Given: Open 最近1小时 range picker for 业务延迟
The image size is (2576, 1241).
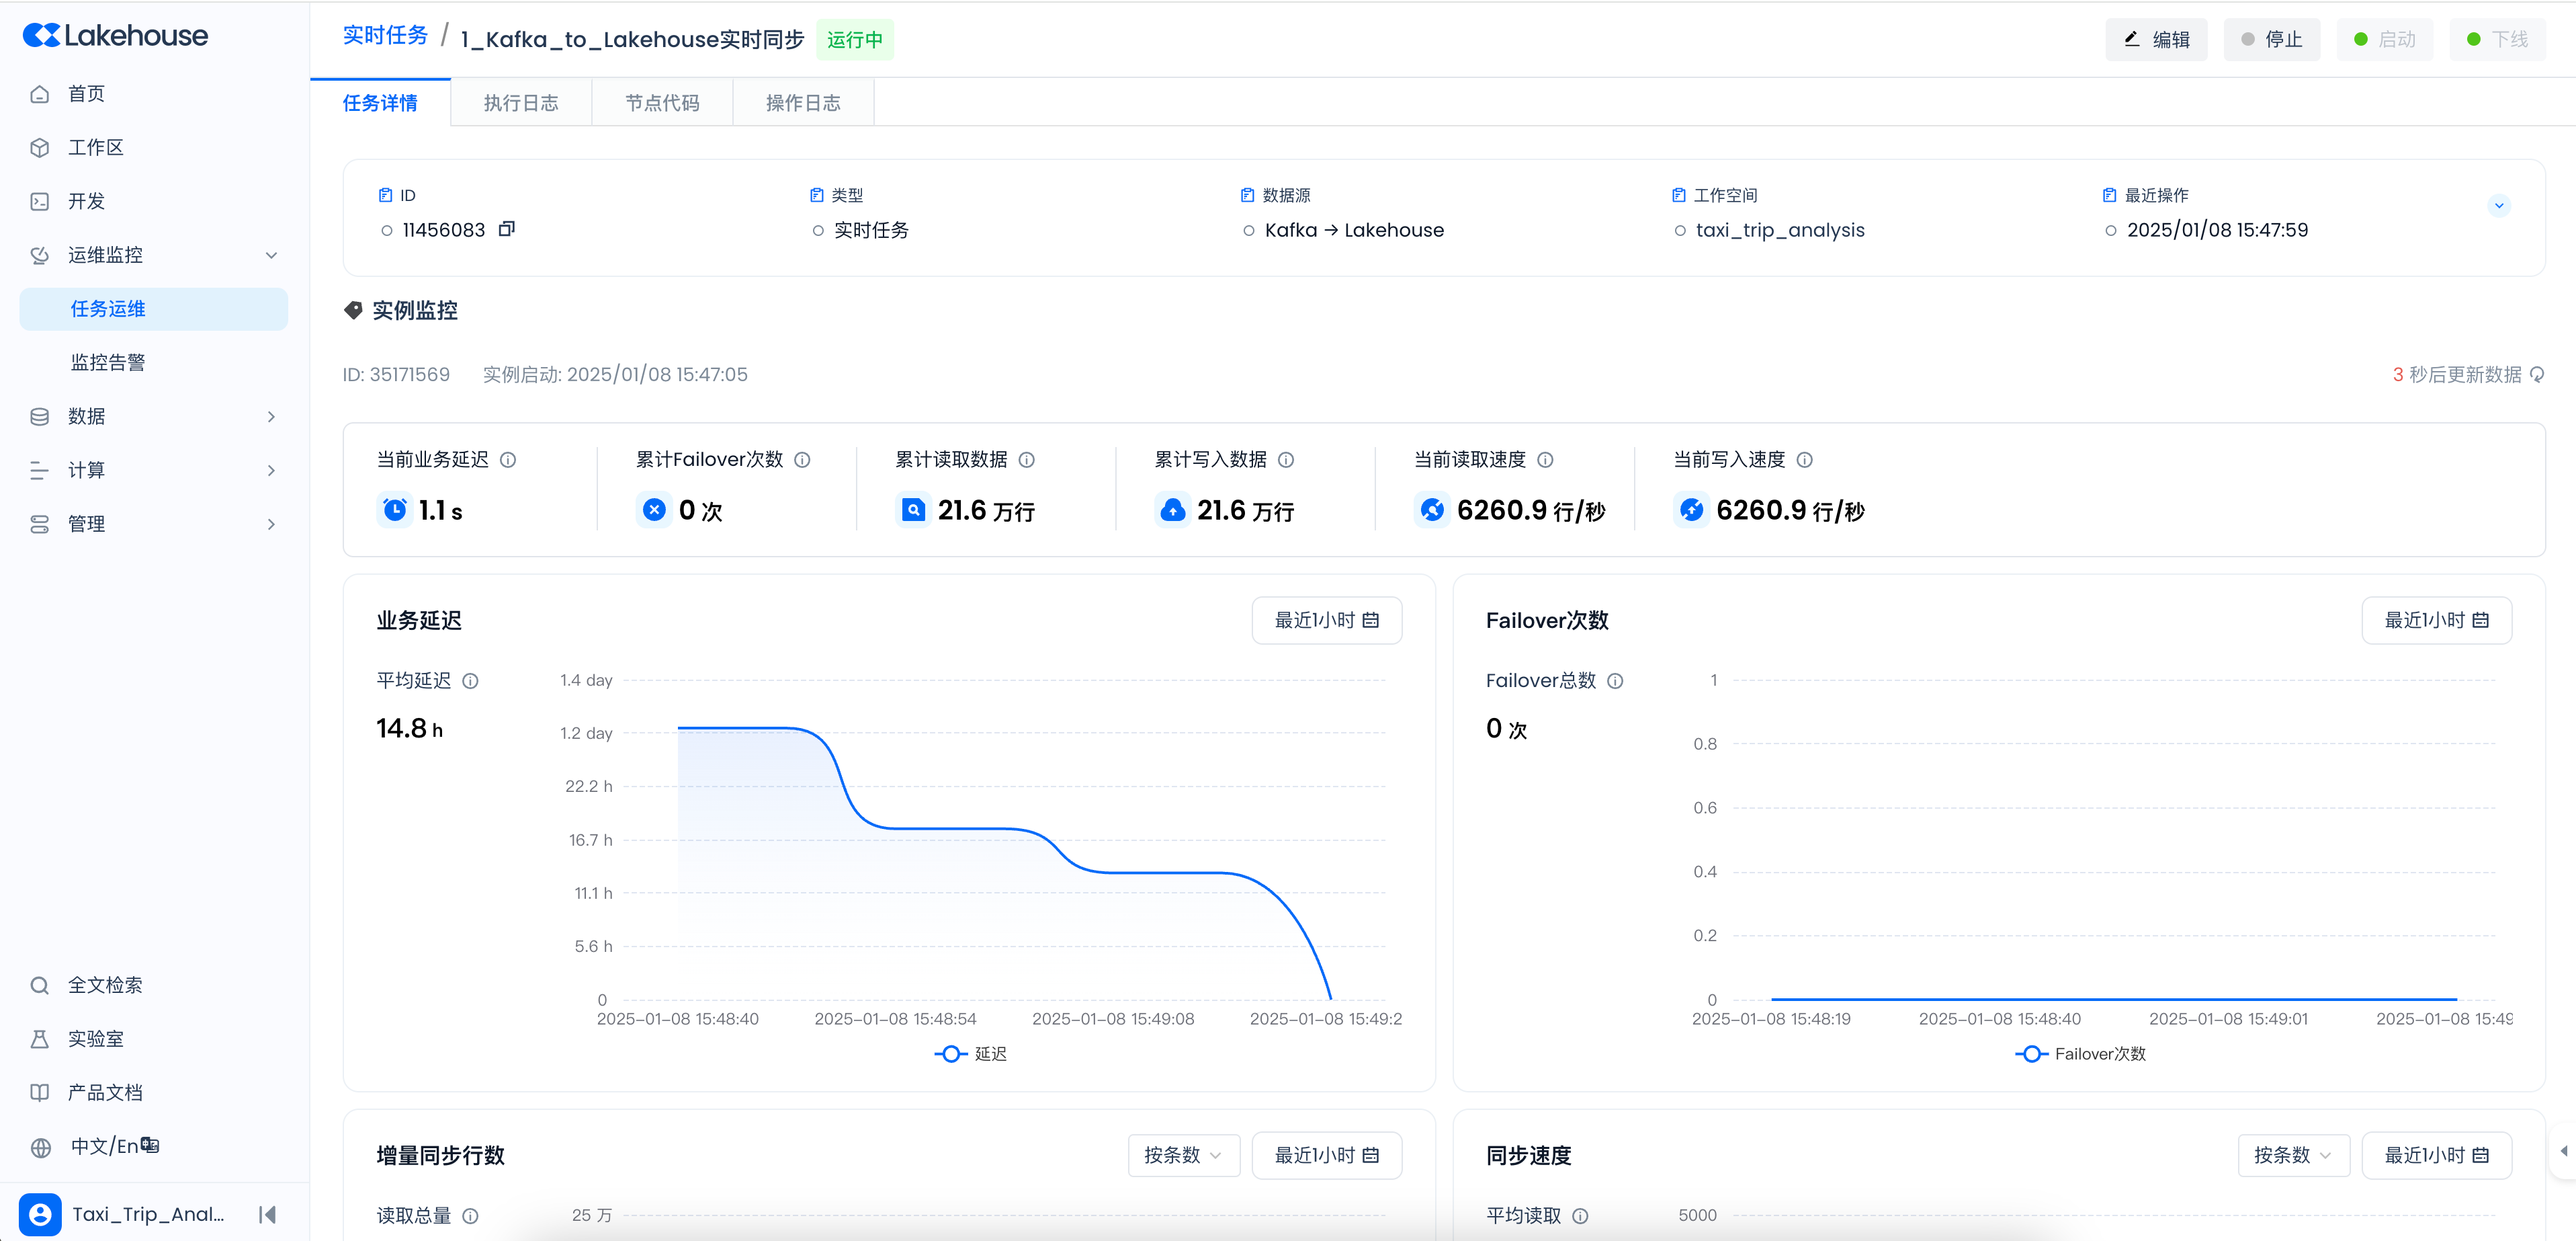Looking at the screenshot, I should point(1326,620).
